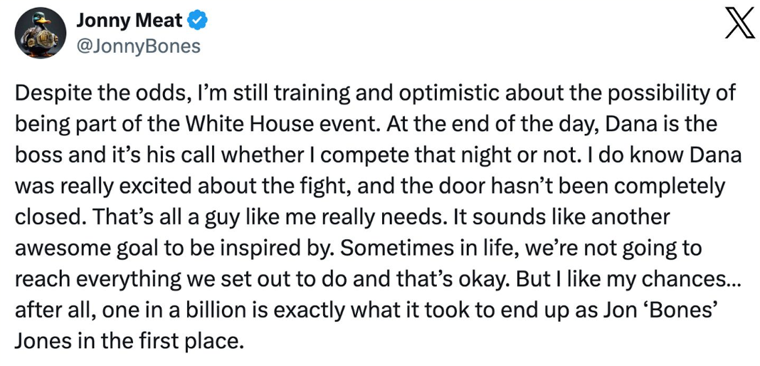Open the Jonny Meat display name

pyautogui.click(x=130, y=21)
